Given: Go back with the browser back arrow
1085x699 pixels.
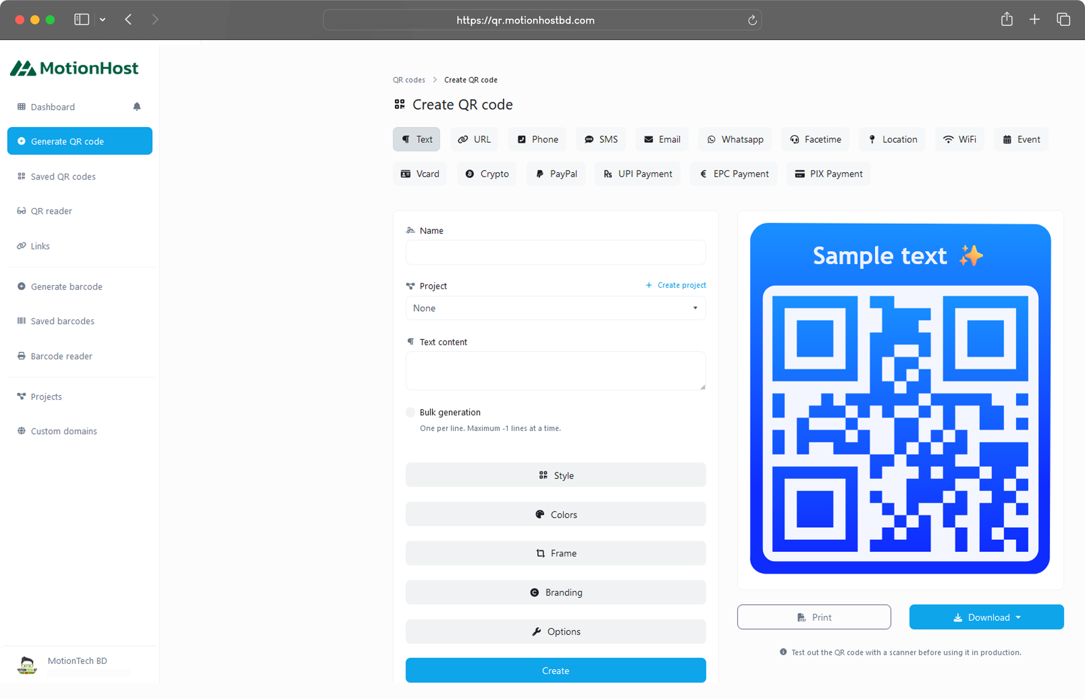Looking at the screenshot, I should (x=128, y=19).
